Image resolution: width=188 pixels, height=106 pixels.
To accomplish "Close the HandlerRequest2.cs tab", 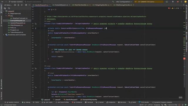I will tap(50, 5).
